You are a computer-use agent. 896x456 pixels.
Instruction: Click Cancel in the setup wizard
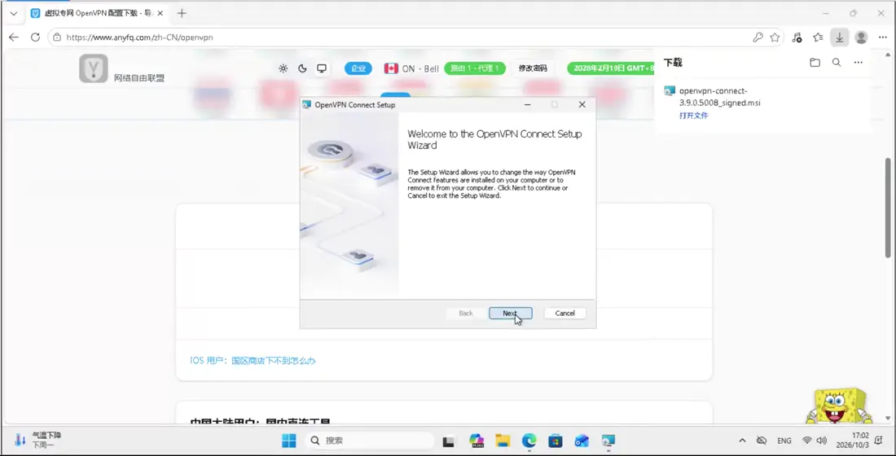pos(564,313)
